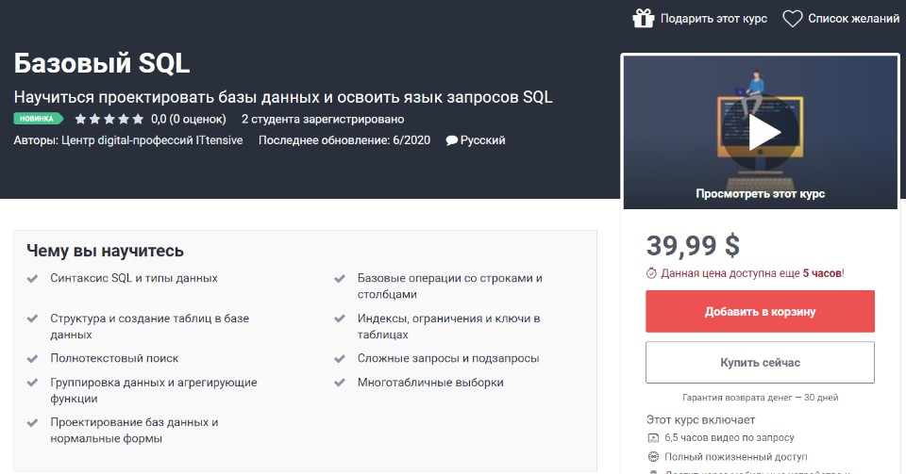The image size is (906, 474).
Task: Click the 39,99 $ price
Action: [693, 245]
